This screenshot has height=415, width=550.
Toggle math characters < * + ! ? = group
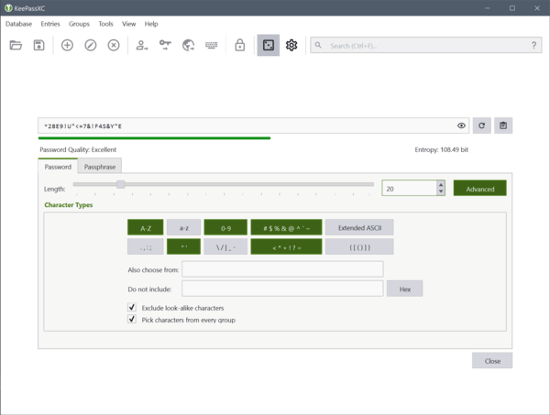(286, 246)
